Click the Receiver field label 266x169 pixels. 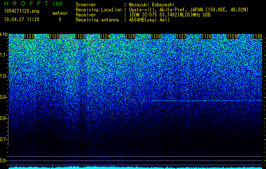click(x=86, y=15)
